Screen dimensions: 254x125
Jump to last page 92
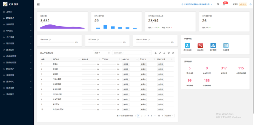click(x=159, y=115)
